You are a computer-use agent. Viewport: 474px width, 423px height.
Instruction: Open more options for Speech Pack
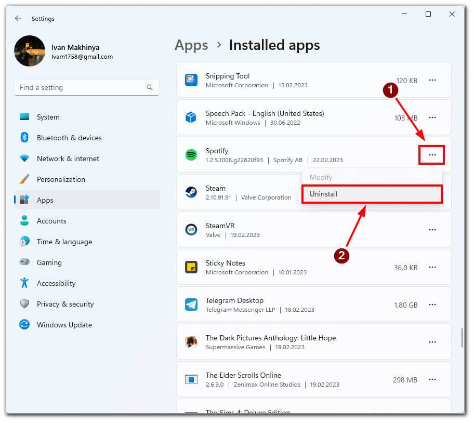[x=433, y=118]
